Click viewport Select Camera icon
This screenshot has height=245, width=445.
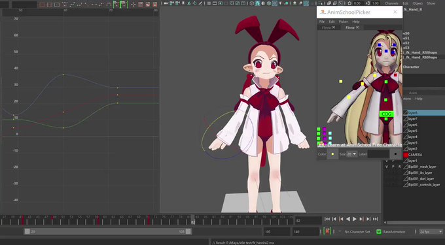tap(166, 3)
